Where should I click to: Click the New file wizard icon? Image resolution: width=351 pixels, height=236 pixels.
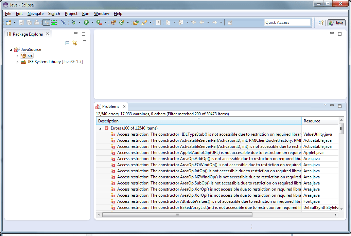tap(8, 22)
